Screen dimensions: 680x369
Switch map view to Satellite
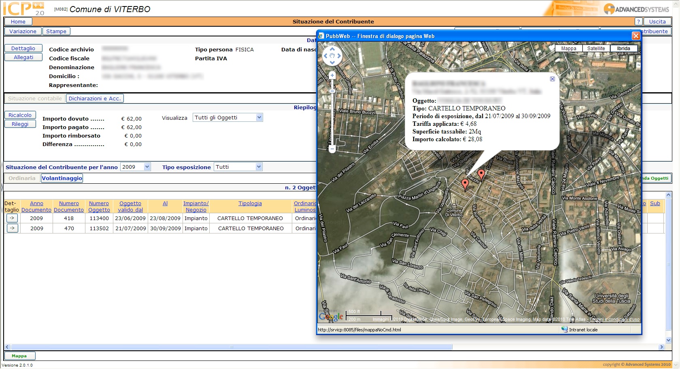596,49
